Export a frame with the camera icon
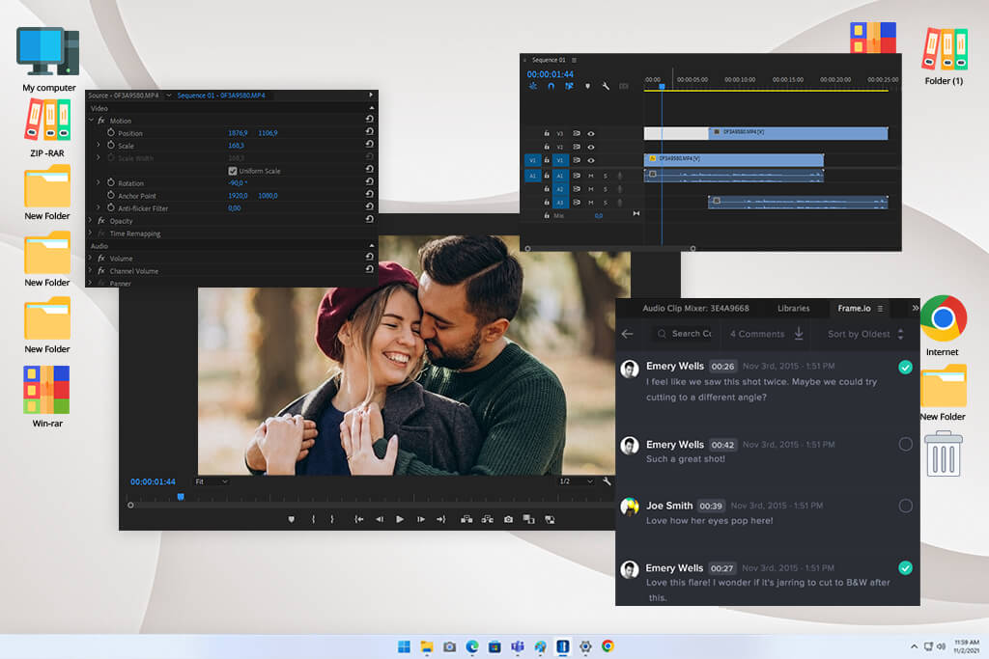This screenshot has height=659, width=989. (x=508, y=519)
